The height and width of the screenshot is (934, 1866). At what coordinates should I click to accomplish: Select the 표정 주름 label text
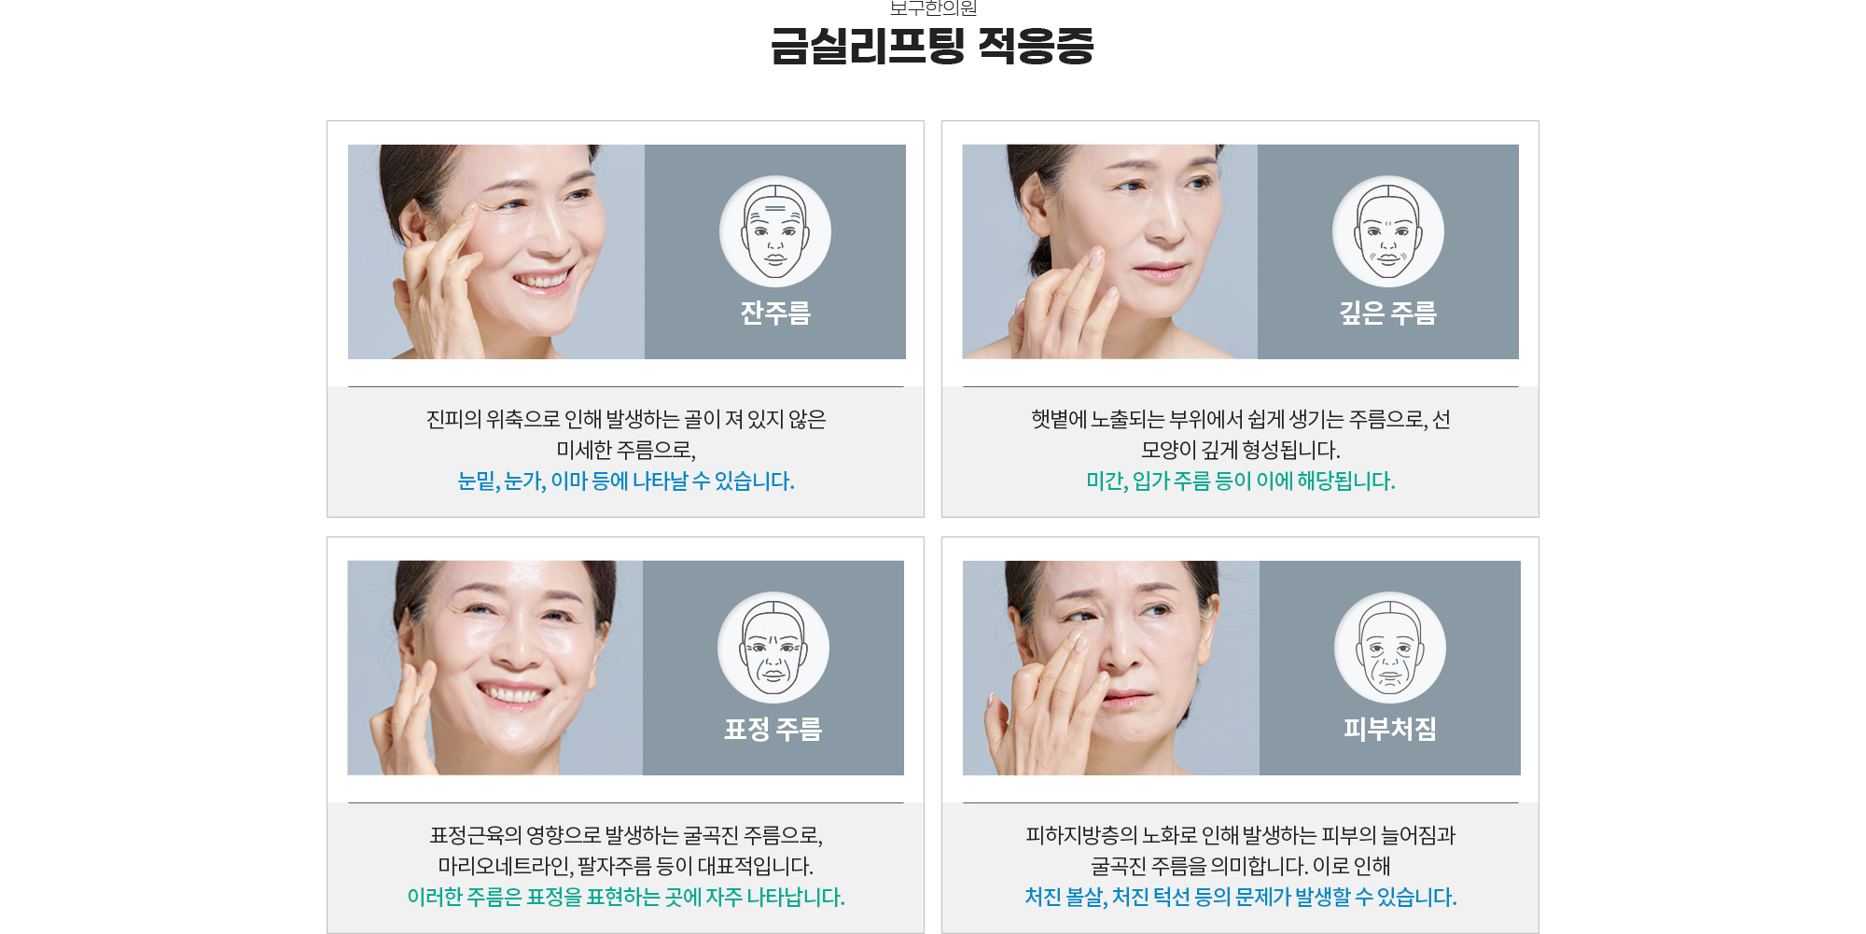pyautogui.click(x=773, y=729)
